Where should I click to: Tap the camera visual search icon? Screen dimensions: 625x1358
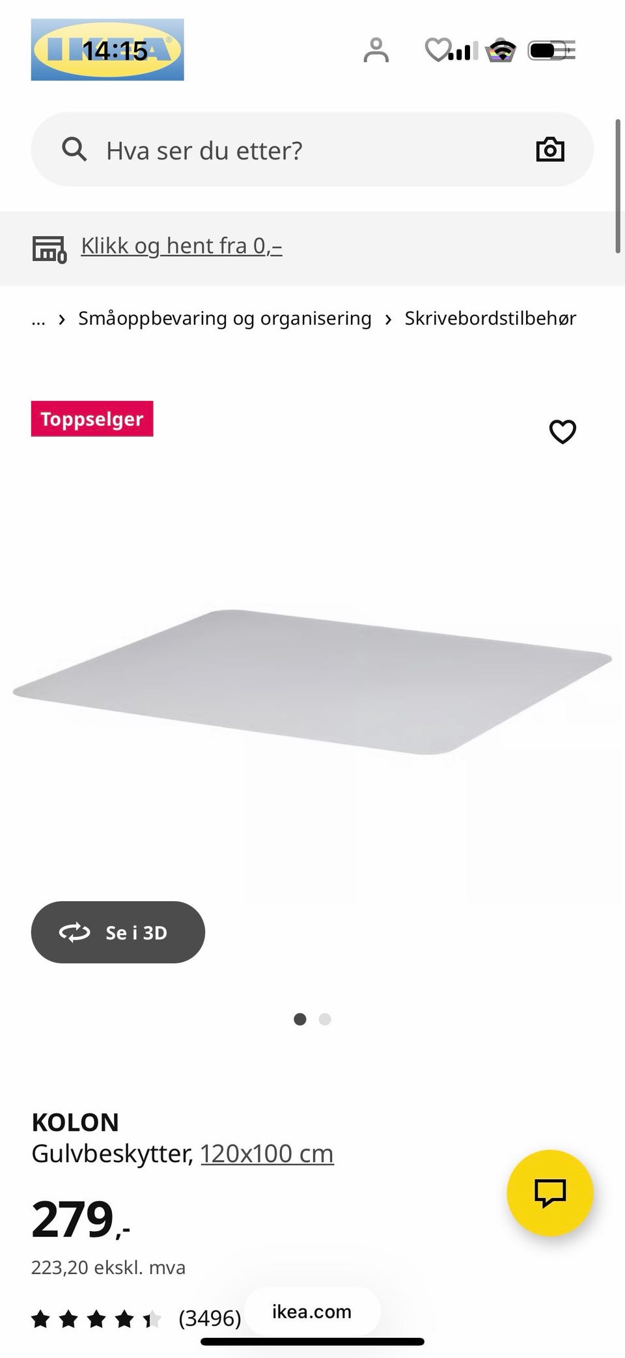(550, 150)
